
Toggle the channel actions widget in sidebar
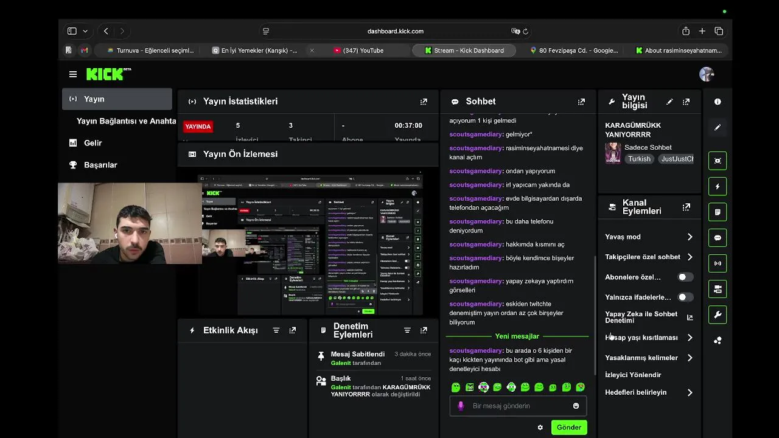click(x=718, y=289)
